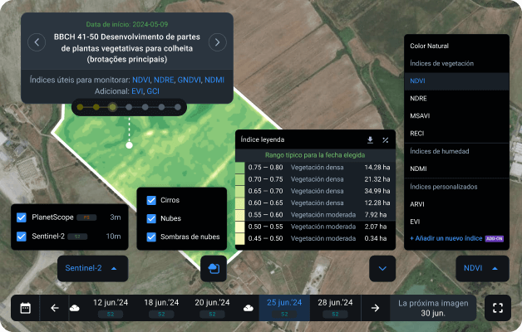Click NDRE link in growth stage card
This screenshot has height=332, width=522.
[x=164, y=80]
